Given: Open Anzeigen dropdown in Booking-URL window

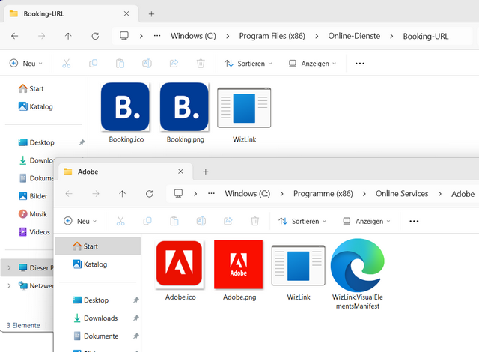Looking at the screenshot, I should click(312, 63).
